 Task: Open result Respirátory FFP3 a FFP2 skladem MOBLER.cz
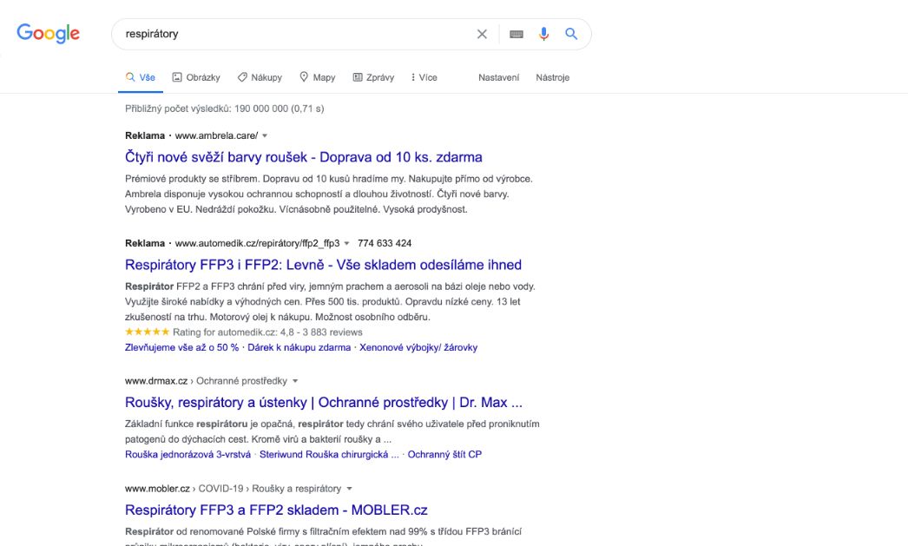pyautogui.click(x=276, y=510)
